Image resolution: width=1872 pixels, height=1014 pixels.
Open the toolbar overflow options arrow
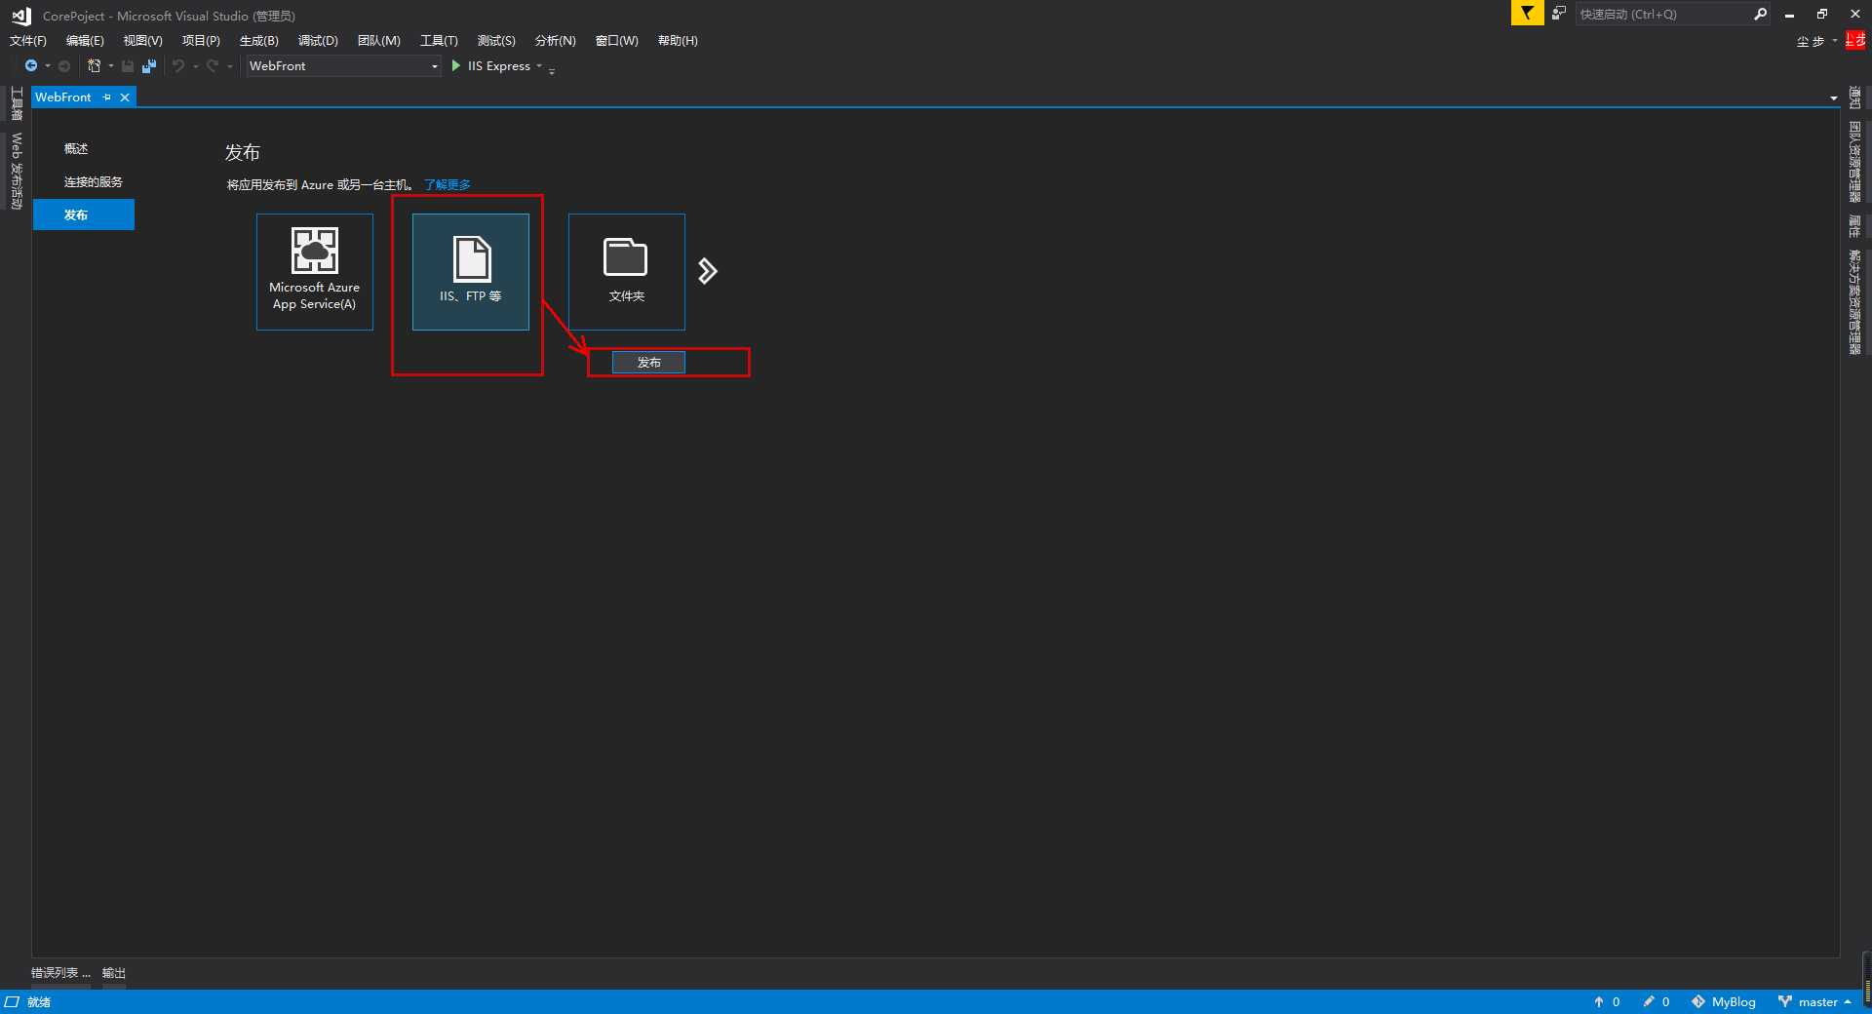point(552,70)
